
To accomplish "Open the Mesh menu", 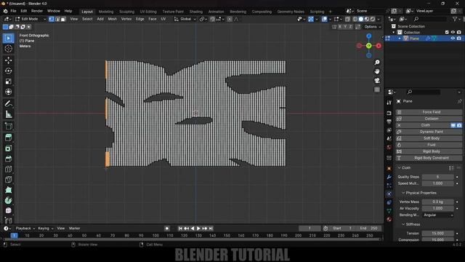I will pos(113,19).
